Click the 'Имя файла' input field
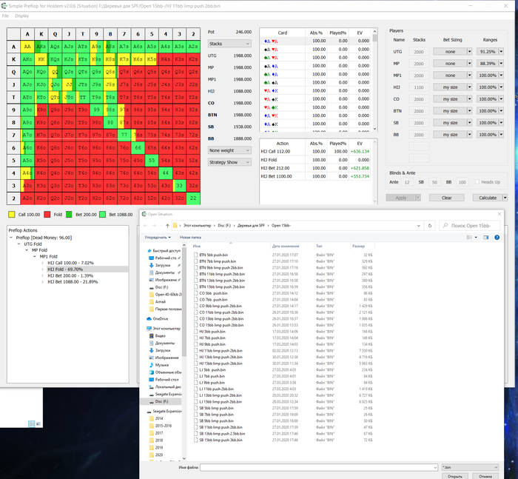This screenshot has height=479, width=518. click(x=319, y=467)
